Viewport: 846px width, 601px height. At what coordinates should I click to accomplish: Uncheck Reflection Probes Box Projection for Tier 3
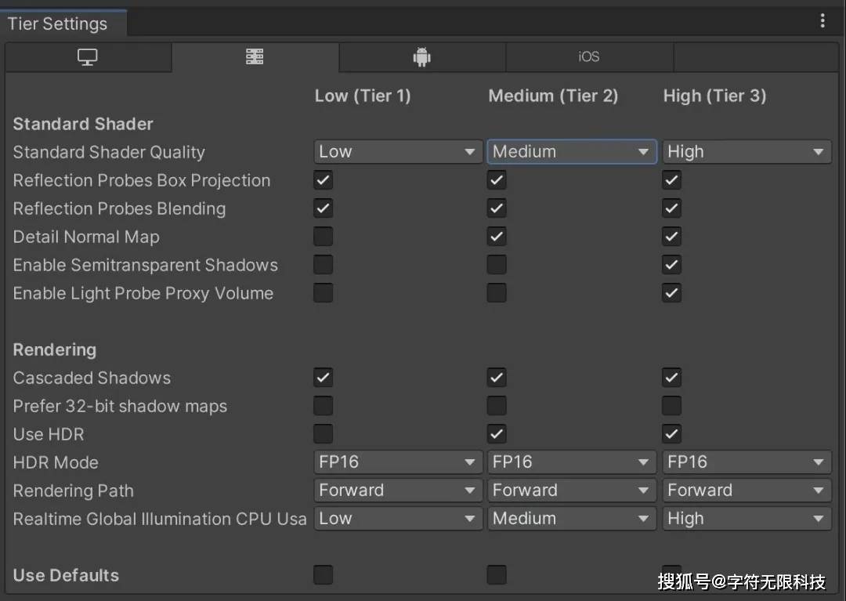pos(671,179)
